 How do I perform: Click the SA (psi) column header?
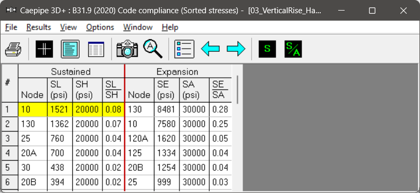point(194,90)
